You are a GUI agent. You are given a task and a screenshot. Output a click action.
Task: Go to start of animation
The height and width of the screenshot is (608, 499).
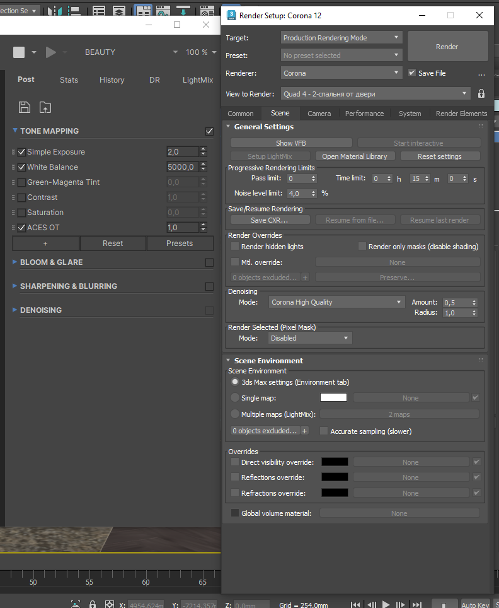tap(355, 604)
